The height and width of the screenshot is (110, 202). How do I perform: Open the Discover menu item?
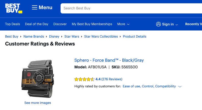coord(60,24)
